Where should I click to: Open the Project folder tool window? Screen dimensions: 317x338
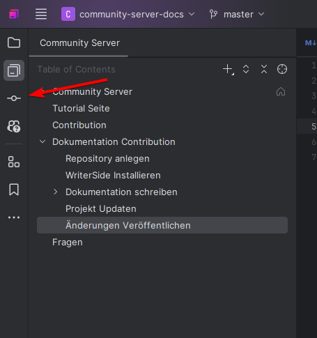(14, 43)
